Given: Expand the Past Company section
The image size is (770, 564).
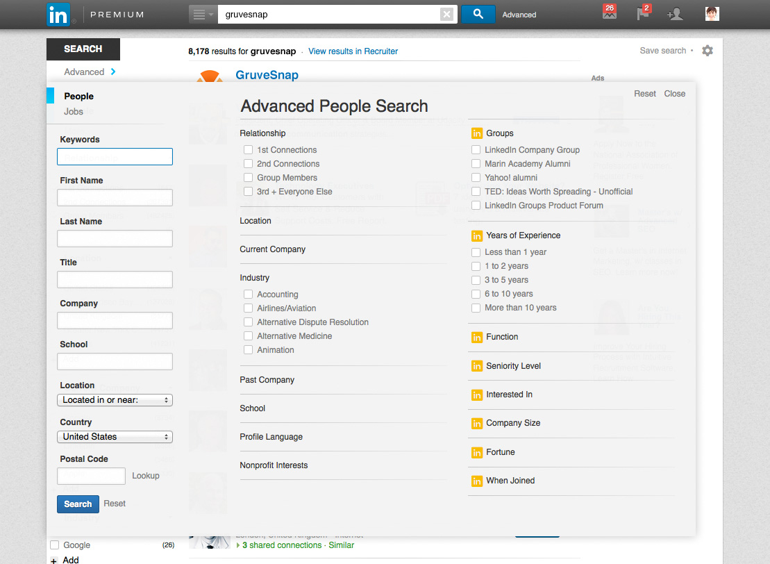Looking at the screenshot, I should 267,380.
